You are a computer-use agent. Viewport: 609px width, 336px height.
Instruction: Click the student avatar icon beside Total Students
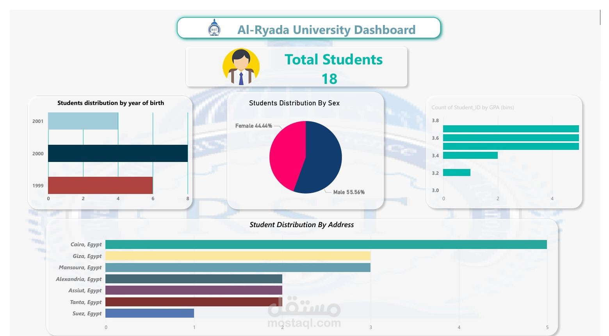[241, 66]
